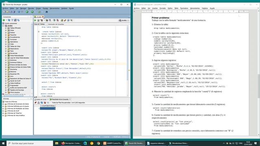This screenshot has width=260, height=146.
Task: Expand Informes de Diccionario de Datos node
Action: click(x=3, y=104)
